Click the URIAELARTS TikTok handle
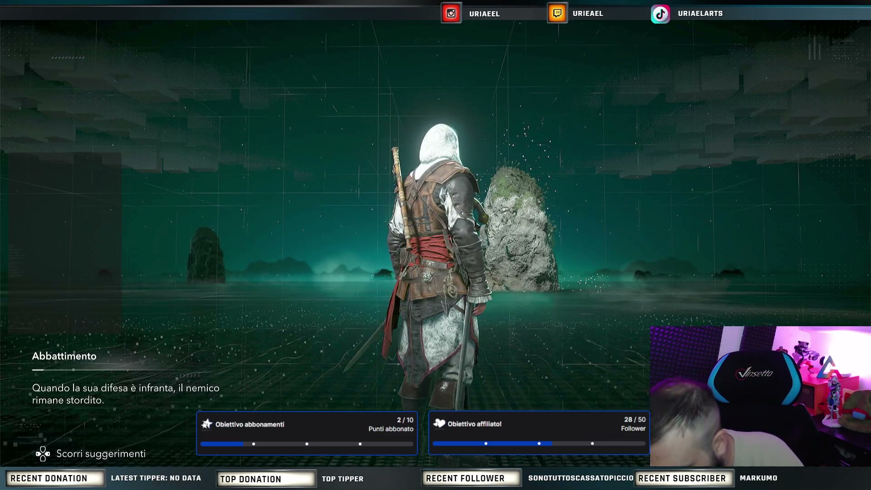Screen dimensions: 871x490 [x=700, y=13]
